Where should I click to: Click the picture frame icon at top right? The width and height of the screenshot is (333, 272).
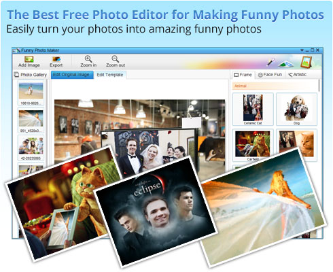click(306, 62)
